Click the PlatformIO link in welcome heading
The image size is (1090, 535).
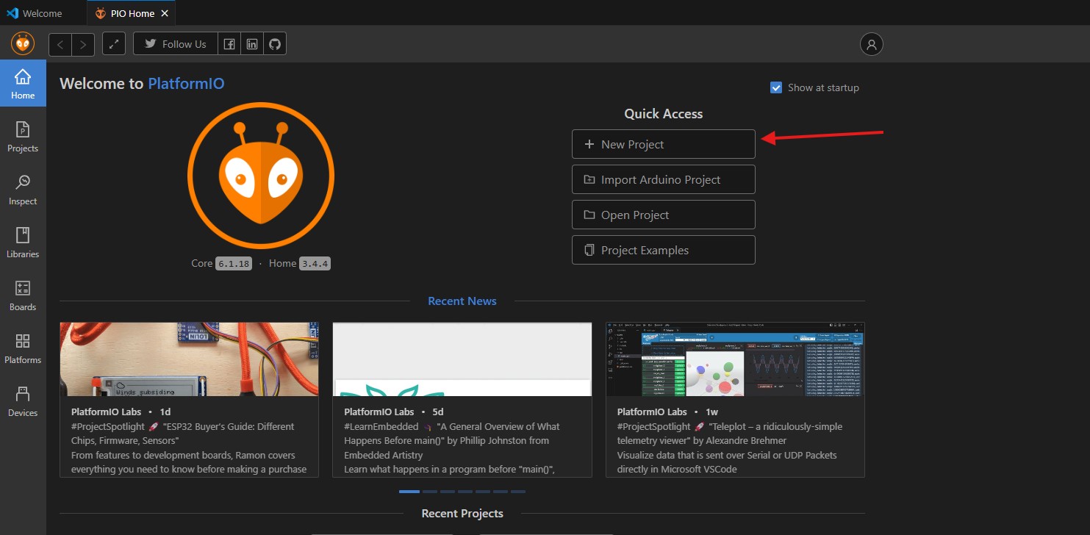186,84
